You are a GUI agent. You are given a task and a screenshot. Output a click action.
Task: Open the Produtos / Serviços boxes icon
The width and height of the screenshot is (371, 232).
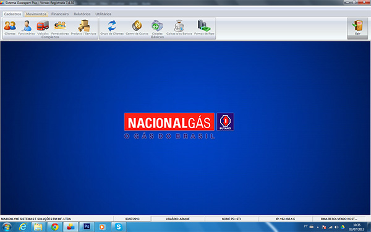tap(83, 27)
